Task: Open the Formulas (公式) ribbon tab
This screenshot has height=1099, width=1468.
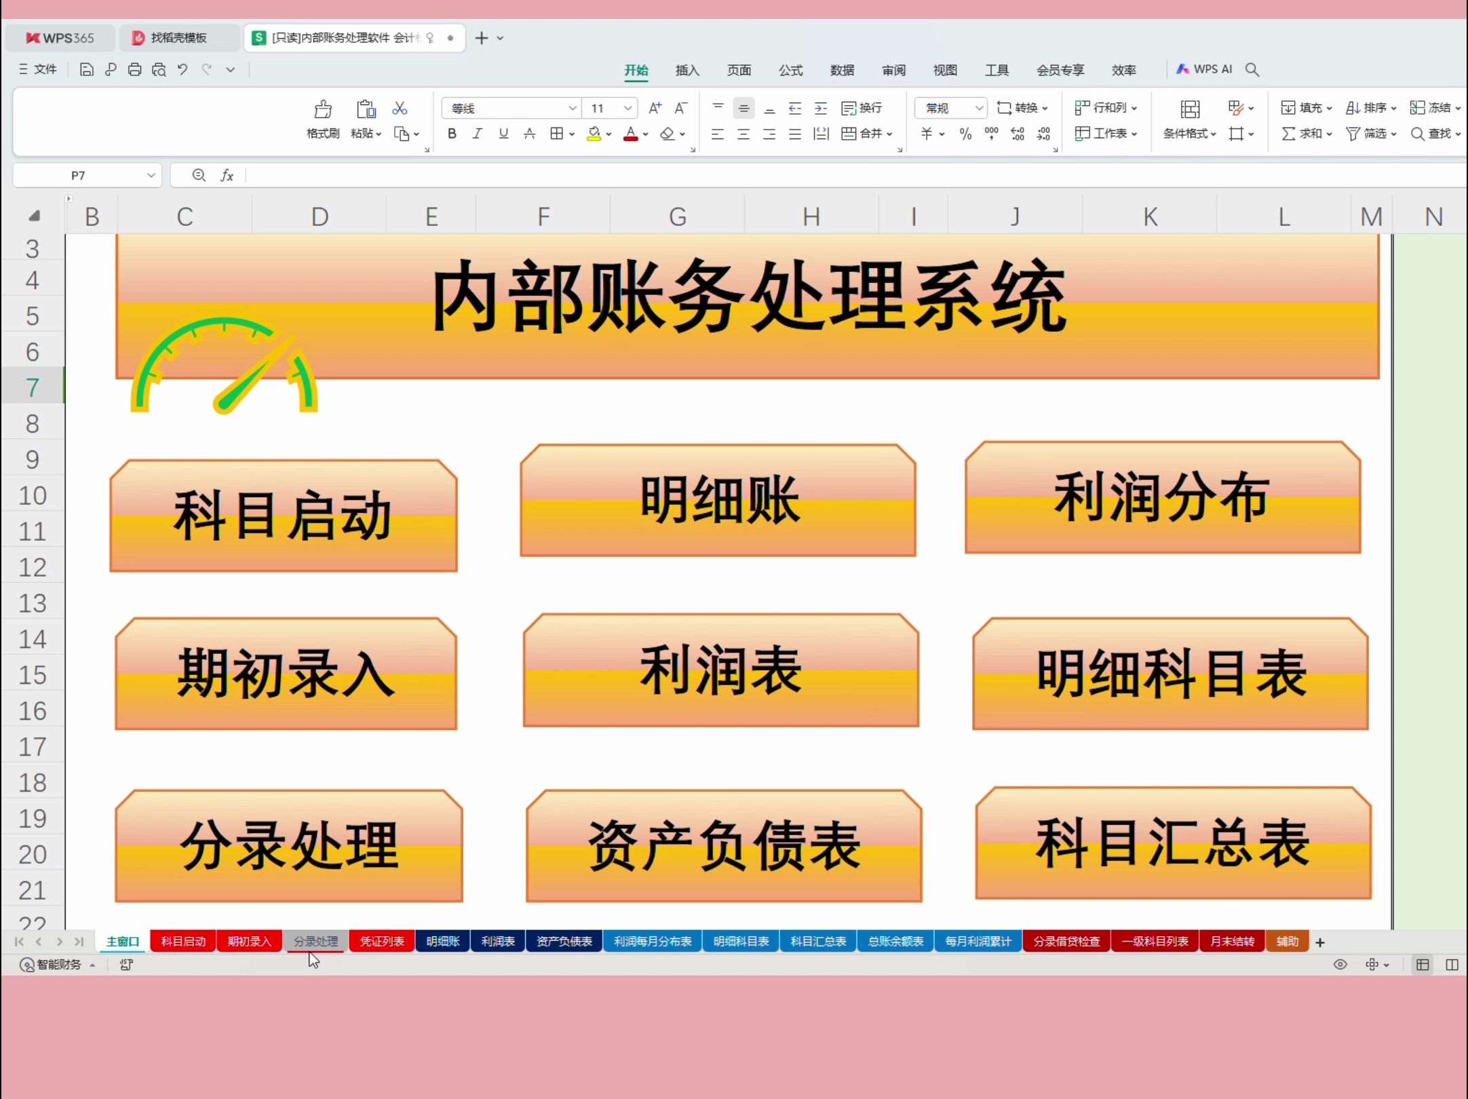Action: 790,70
